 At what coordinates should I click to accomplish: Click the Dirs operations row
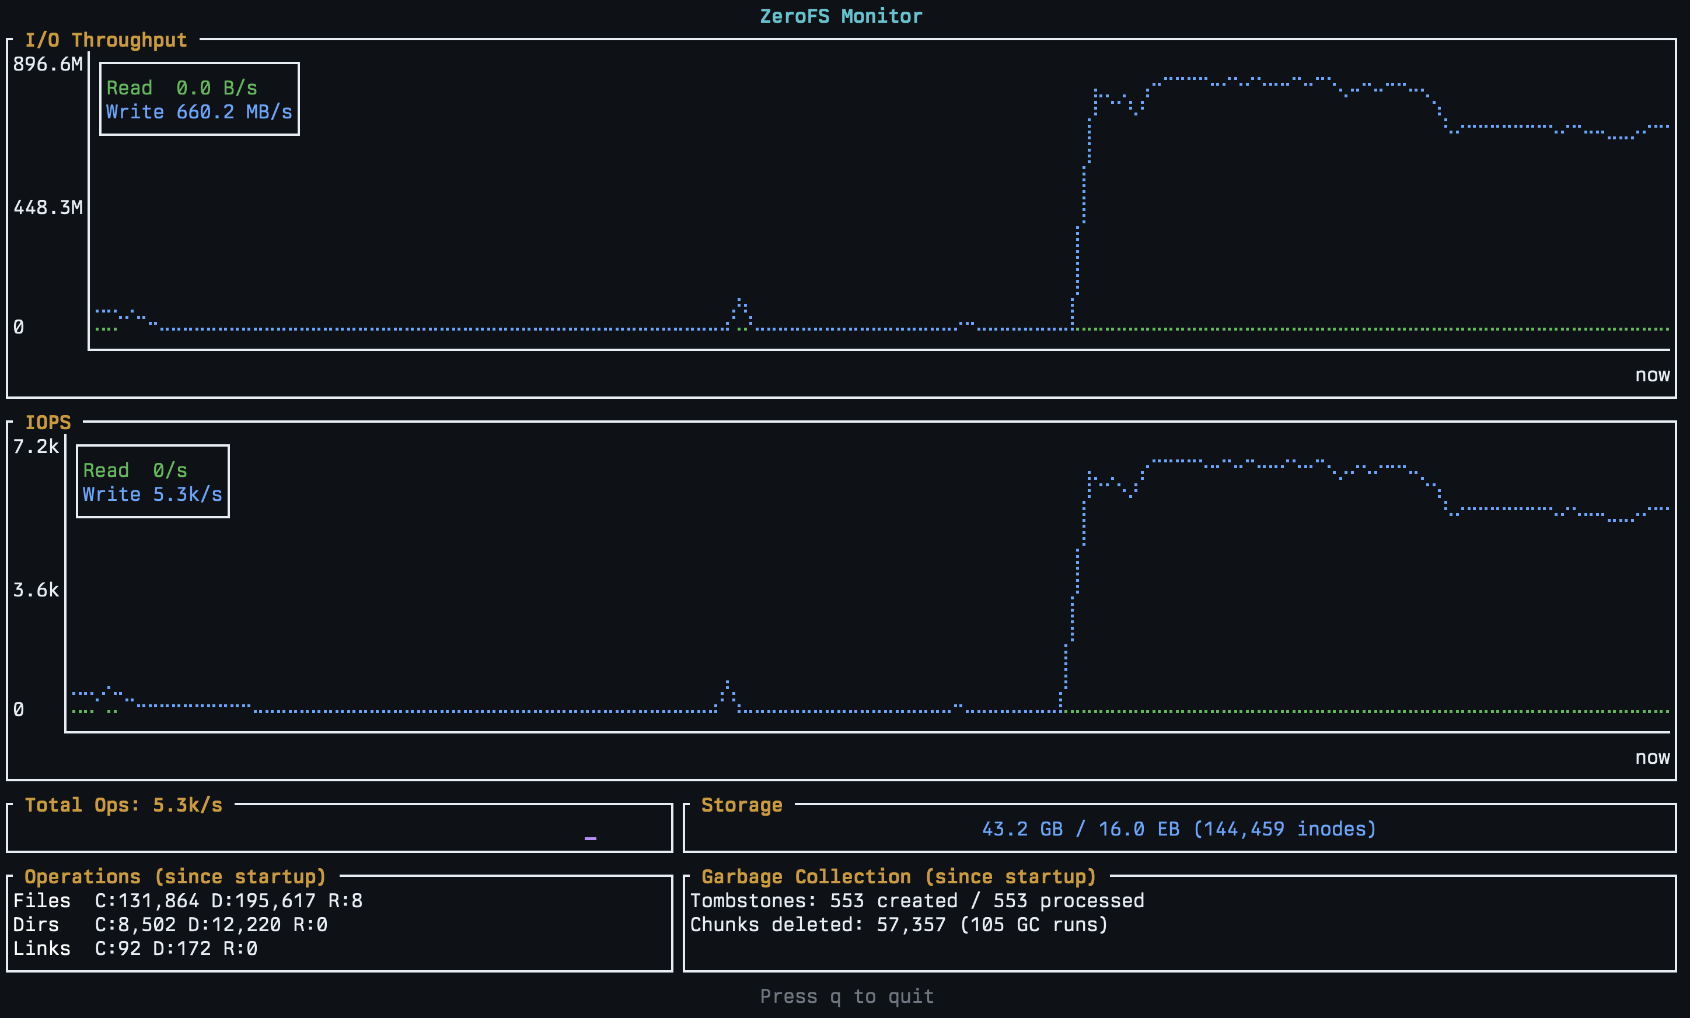170,924
